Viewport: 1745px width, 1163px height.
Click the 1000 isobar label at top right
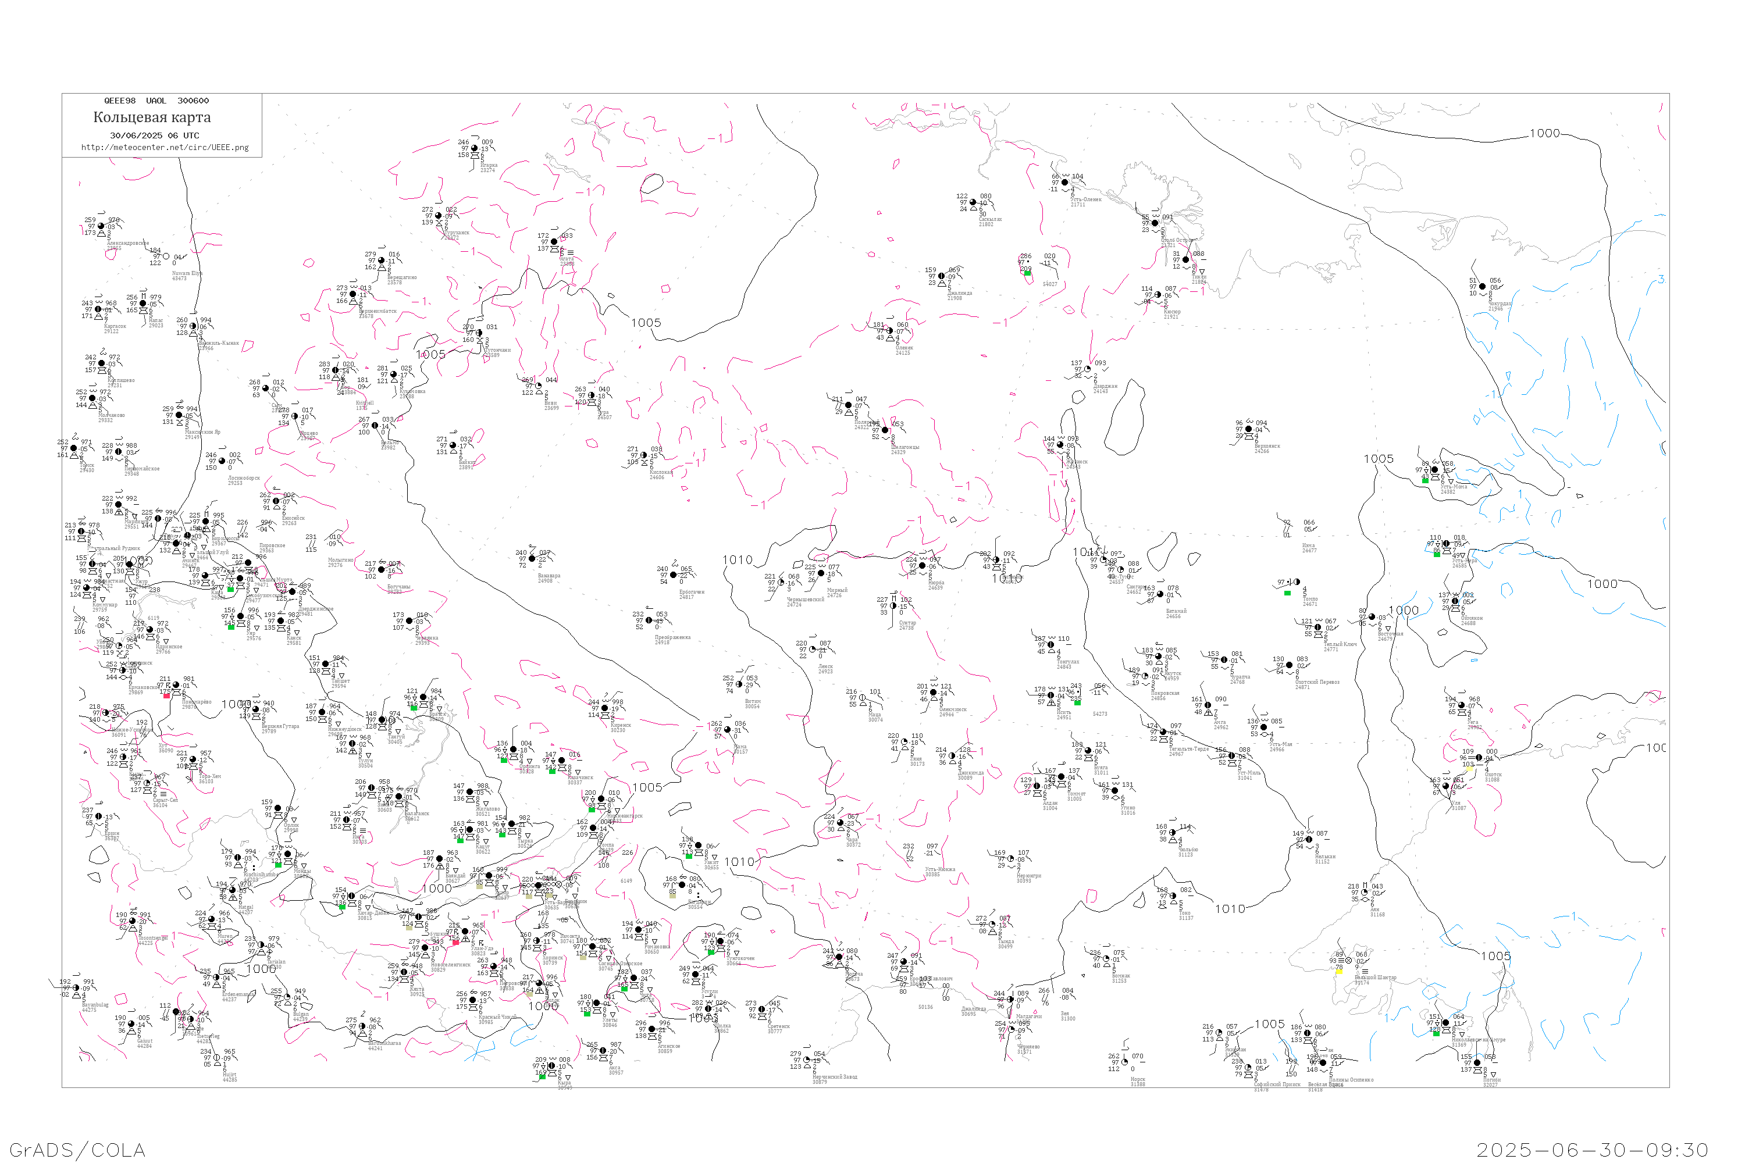coord(1545,134)
